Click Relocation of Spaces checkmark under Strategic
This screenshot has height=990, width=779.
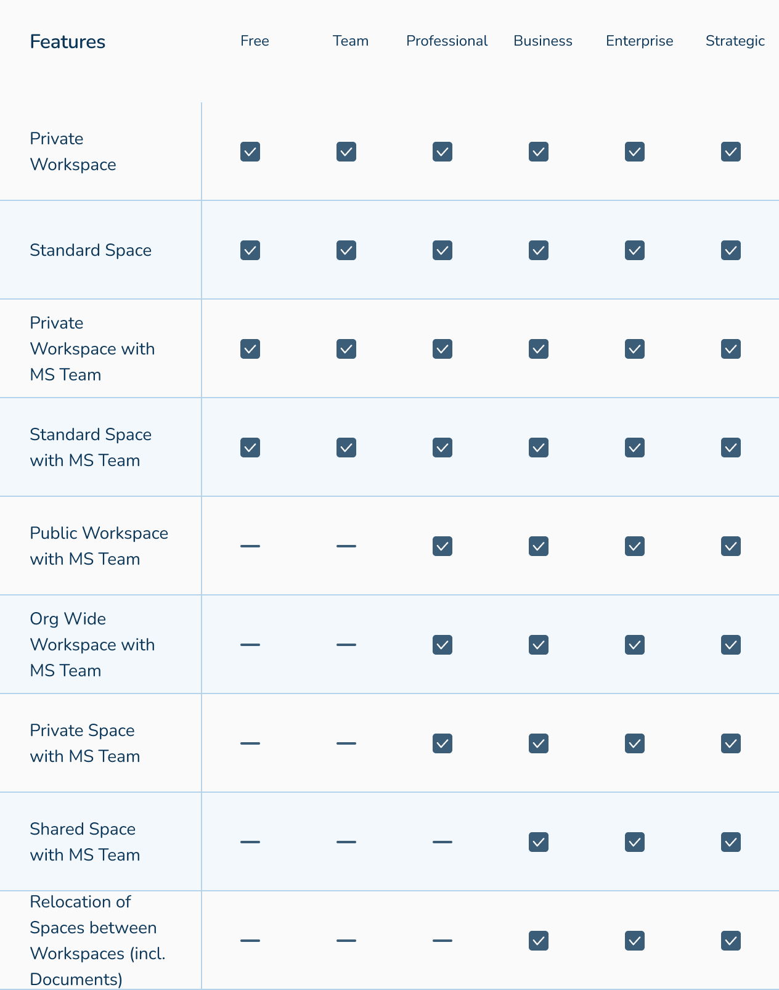[x=731, y=941]
